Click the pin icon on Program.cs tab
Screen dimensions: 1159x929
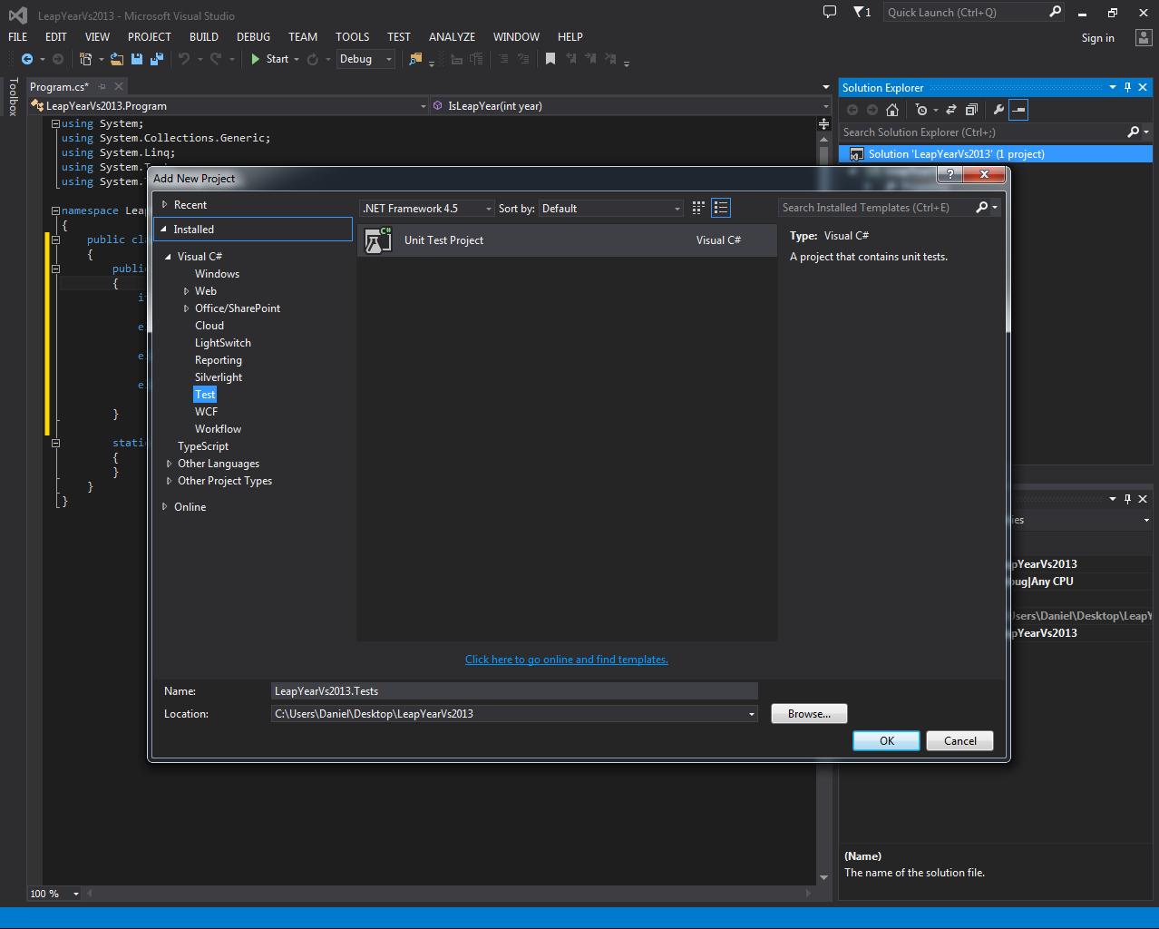point(102,87)
